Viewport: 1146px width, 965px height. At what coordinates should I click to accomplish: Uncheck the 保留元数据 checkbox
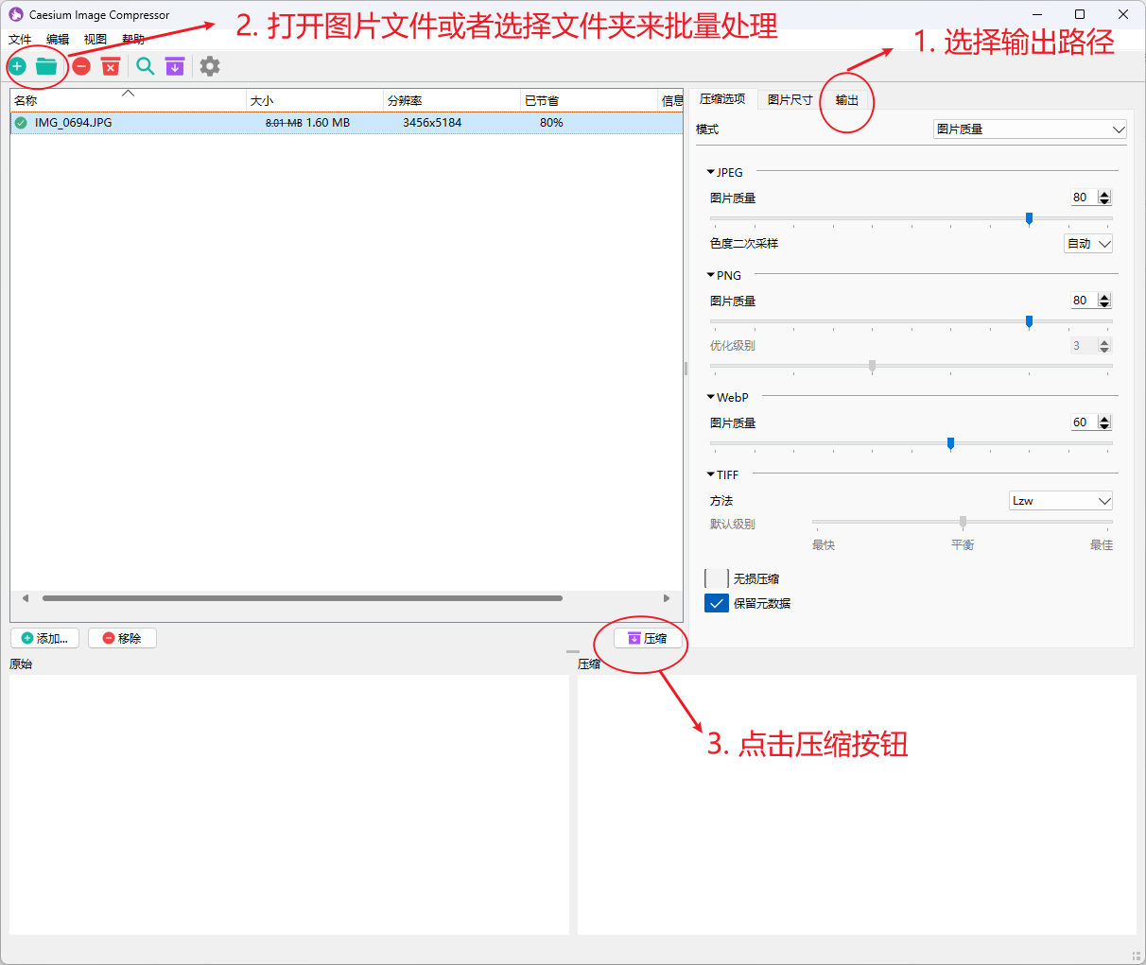(x=717, y=603)
